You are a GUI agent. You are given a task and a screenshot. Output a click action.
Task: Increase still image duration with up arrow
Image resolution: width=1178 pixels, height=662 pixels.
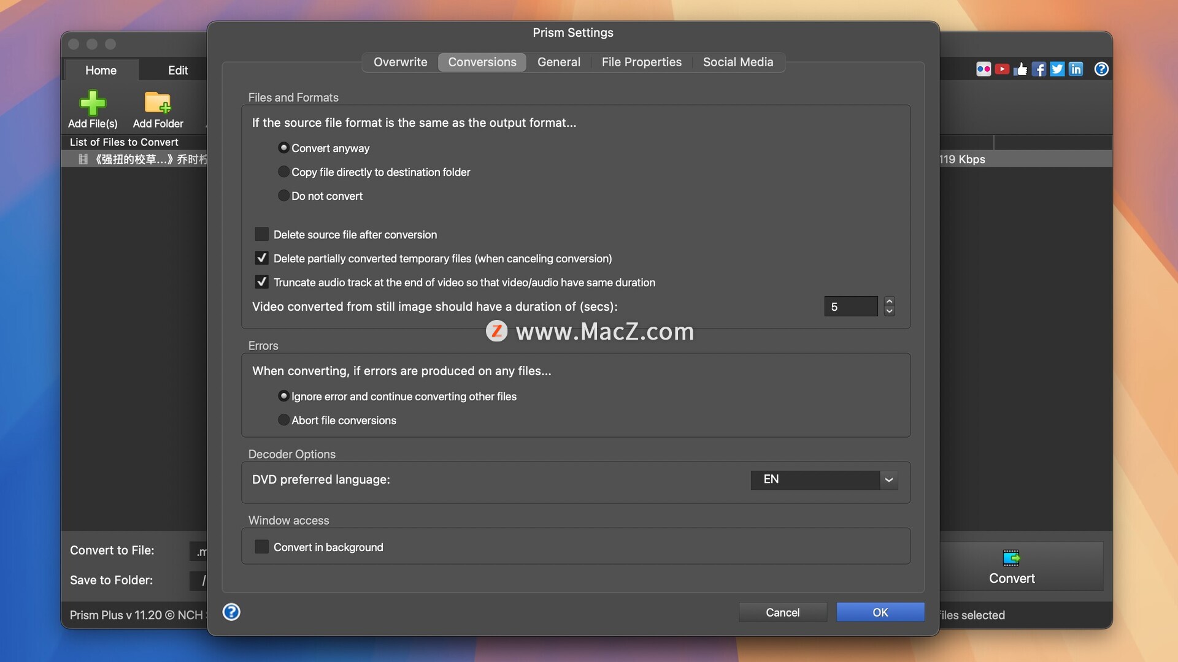889,301
